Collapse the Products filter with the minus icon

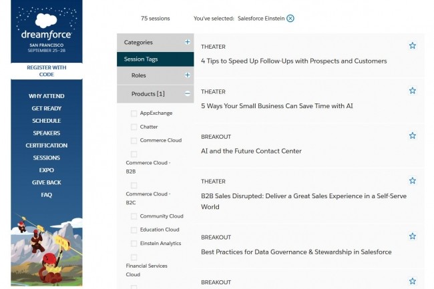(188, 93)
